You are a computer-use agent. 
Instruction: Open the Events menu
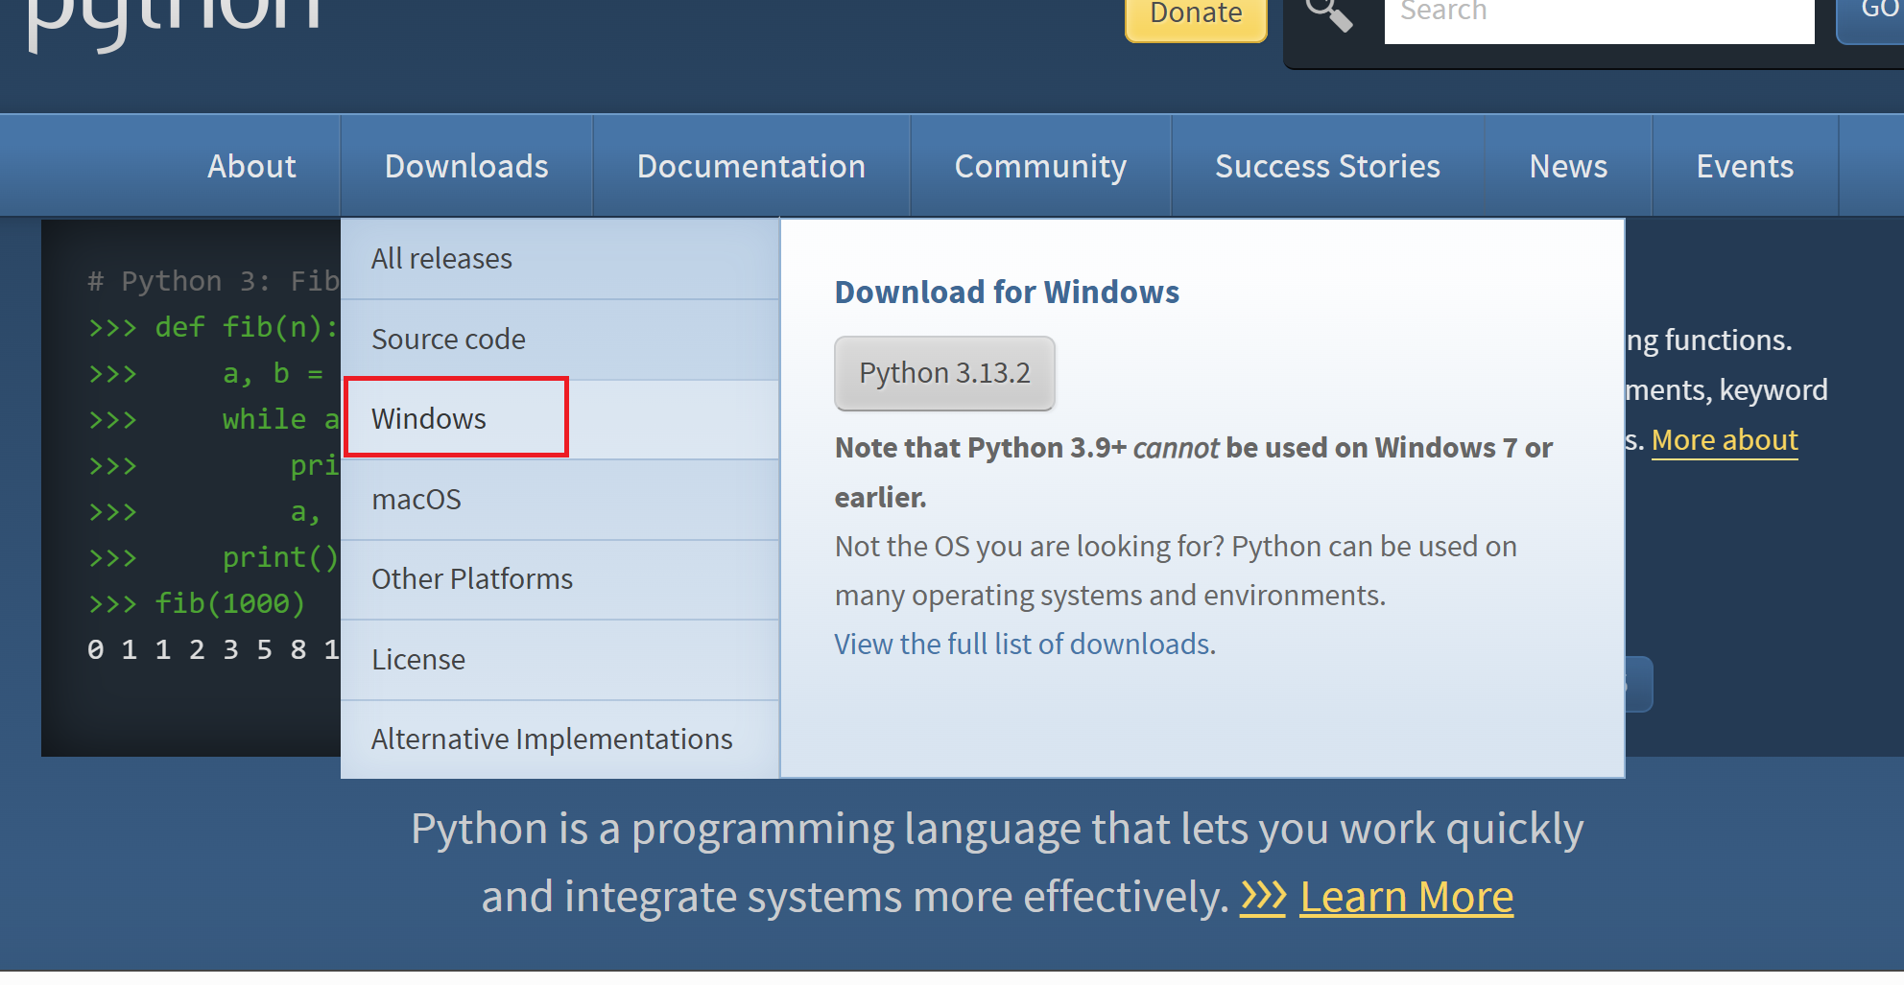(1745, 166)
